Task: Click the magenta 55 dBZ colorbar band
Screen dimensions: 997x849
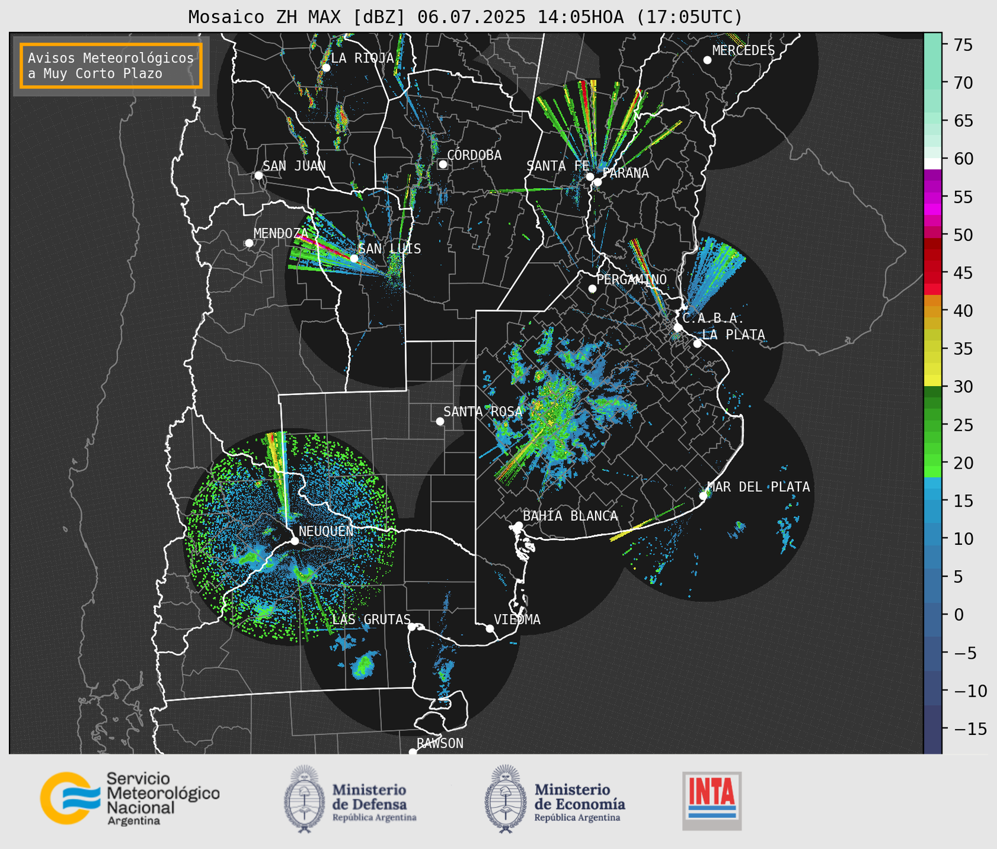Action: click(933, 197)
